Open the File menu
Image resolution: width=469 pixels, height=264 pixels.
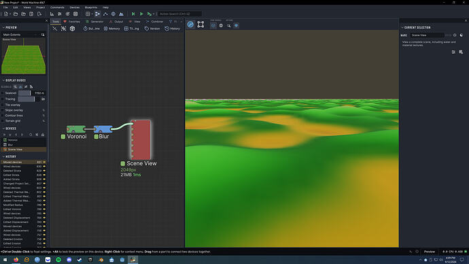5,7
